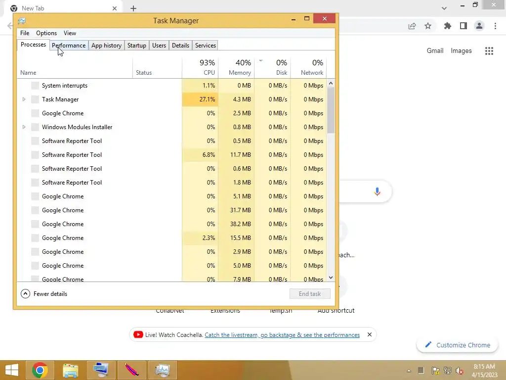This screenshot has height=380, width=506.
Task: Select Software Reporter Tool using 11.7 MB
Action: pyautogui.click(x=171, y=155)
